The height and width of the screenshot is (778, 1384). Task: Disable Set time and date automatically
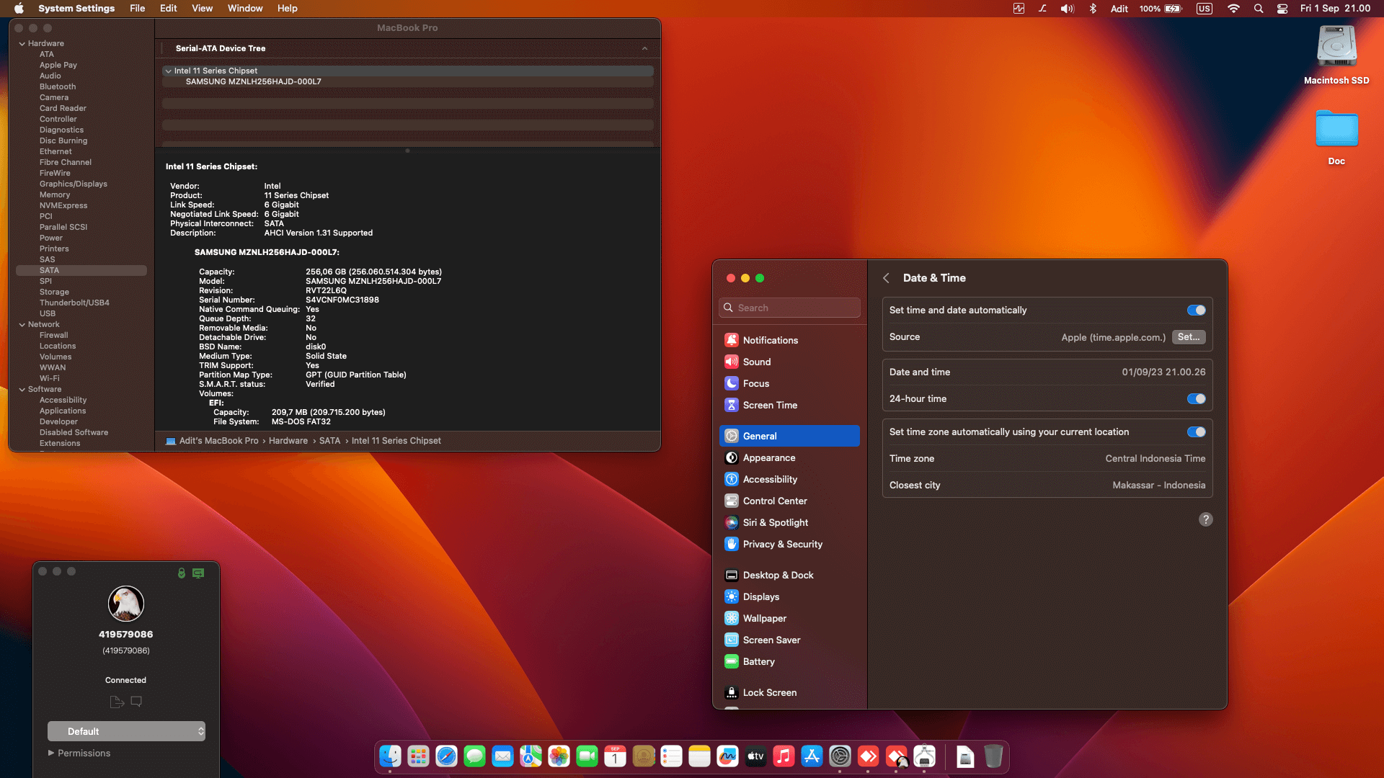1196,310
